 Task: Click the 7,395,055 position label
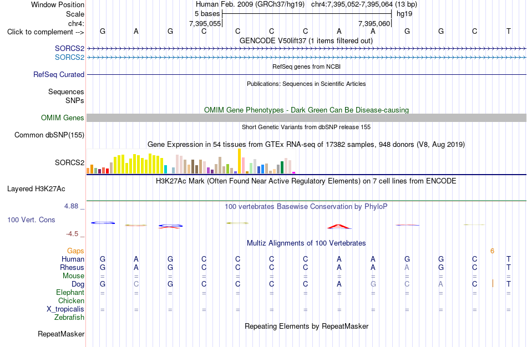205,23
